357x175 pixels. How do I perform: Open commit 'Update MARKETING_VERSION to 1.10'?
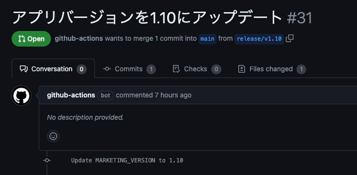pos(127,160)
